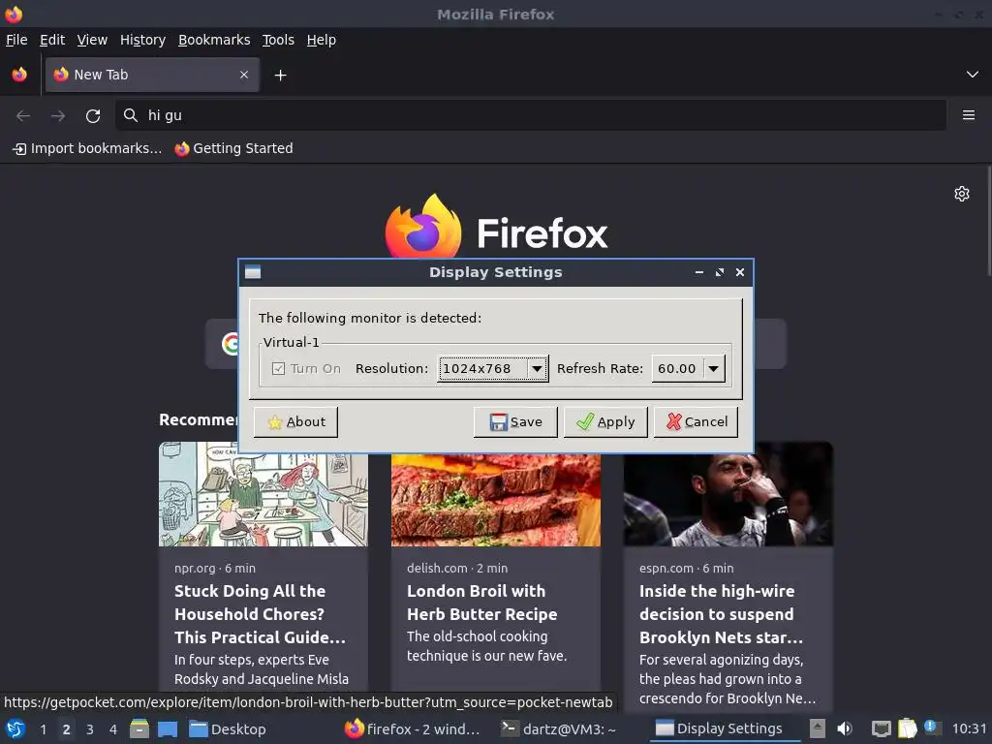Minimize the Display Settings dialog
The width and height of the screenshot is (992, 744).
(699, 272)
